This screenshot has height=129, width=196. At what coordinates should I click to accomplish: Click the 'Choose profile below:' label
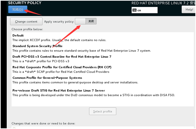coord(27,29)
